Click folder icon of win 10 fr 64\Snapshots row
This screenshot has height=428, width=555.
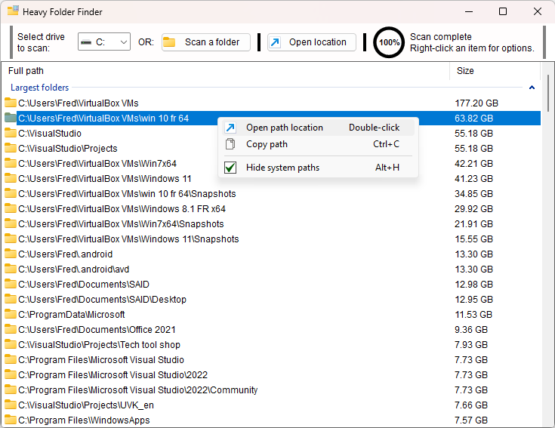click(x=11, y=193)
